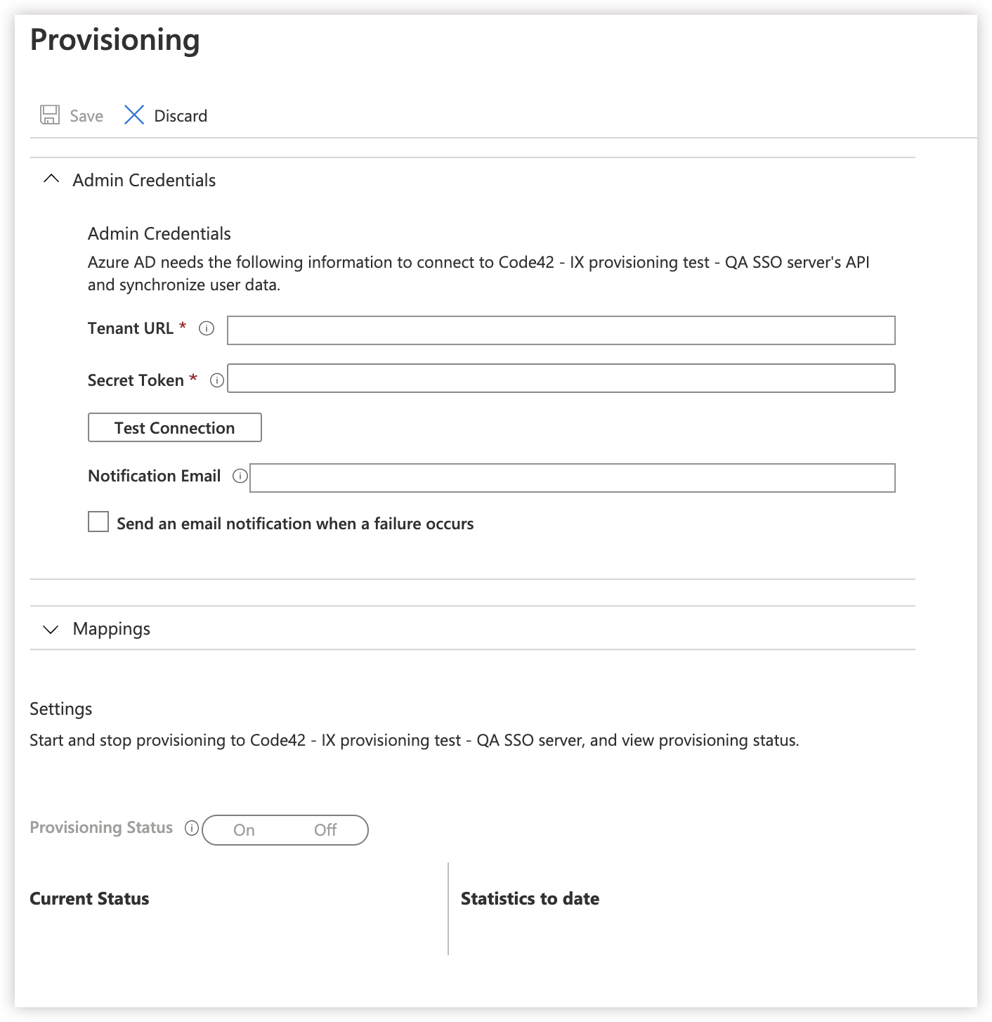Viewport: 992px width, 1022px height.
Task: Click the Provisioning Status info icon
Action: pyautogui.click(x=191, y=828)
